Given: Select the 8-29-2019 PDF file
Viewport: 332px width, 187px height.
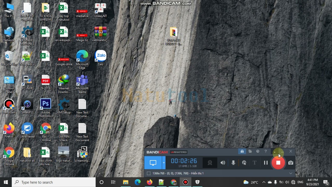Looking at the screenshot, I should pyautogui.click(x=45, y=83).
